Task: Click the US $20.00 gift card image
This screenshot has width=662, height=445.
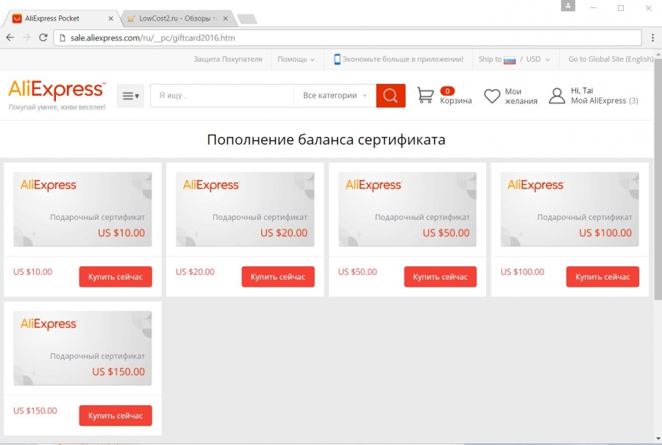Action: click(245, 209)
